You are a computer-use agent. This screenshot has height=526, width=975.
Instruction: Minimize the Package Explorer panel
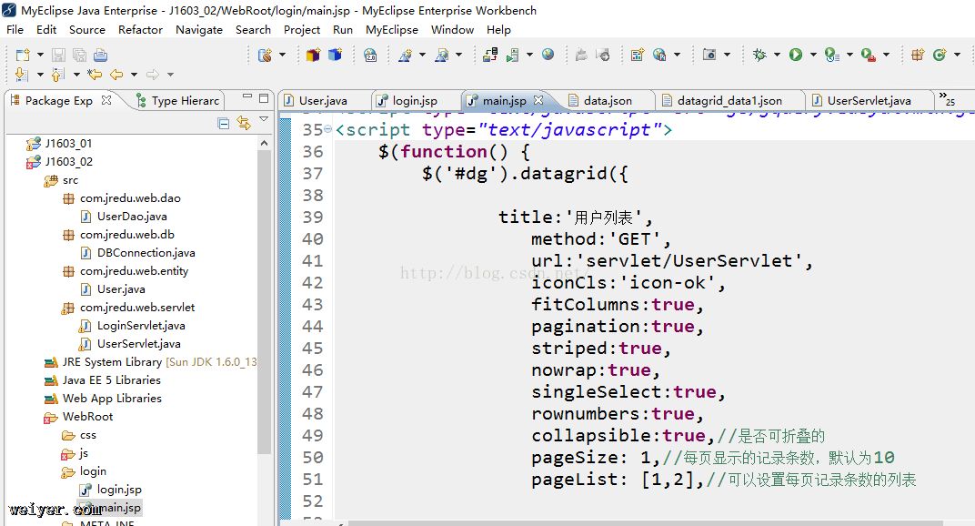(247, 97)
